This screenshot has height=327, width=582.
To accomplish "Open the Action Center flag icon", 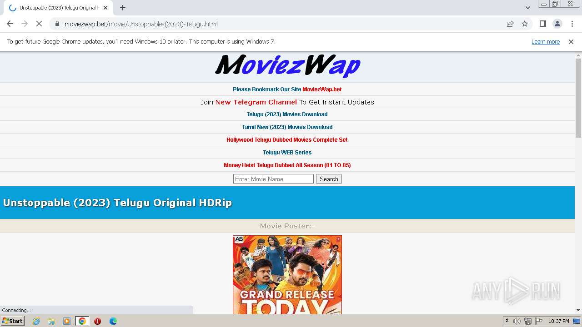I will point(539,321).
